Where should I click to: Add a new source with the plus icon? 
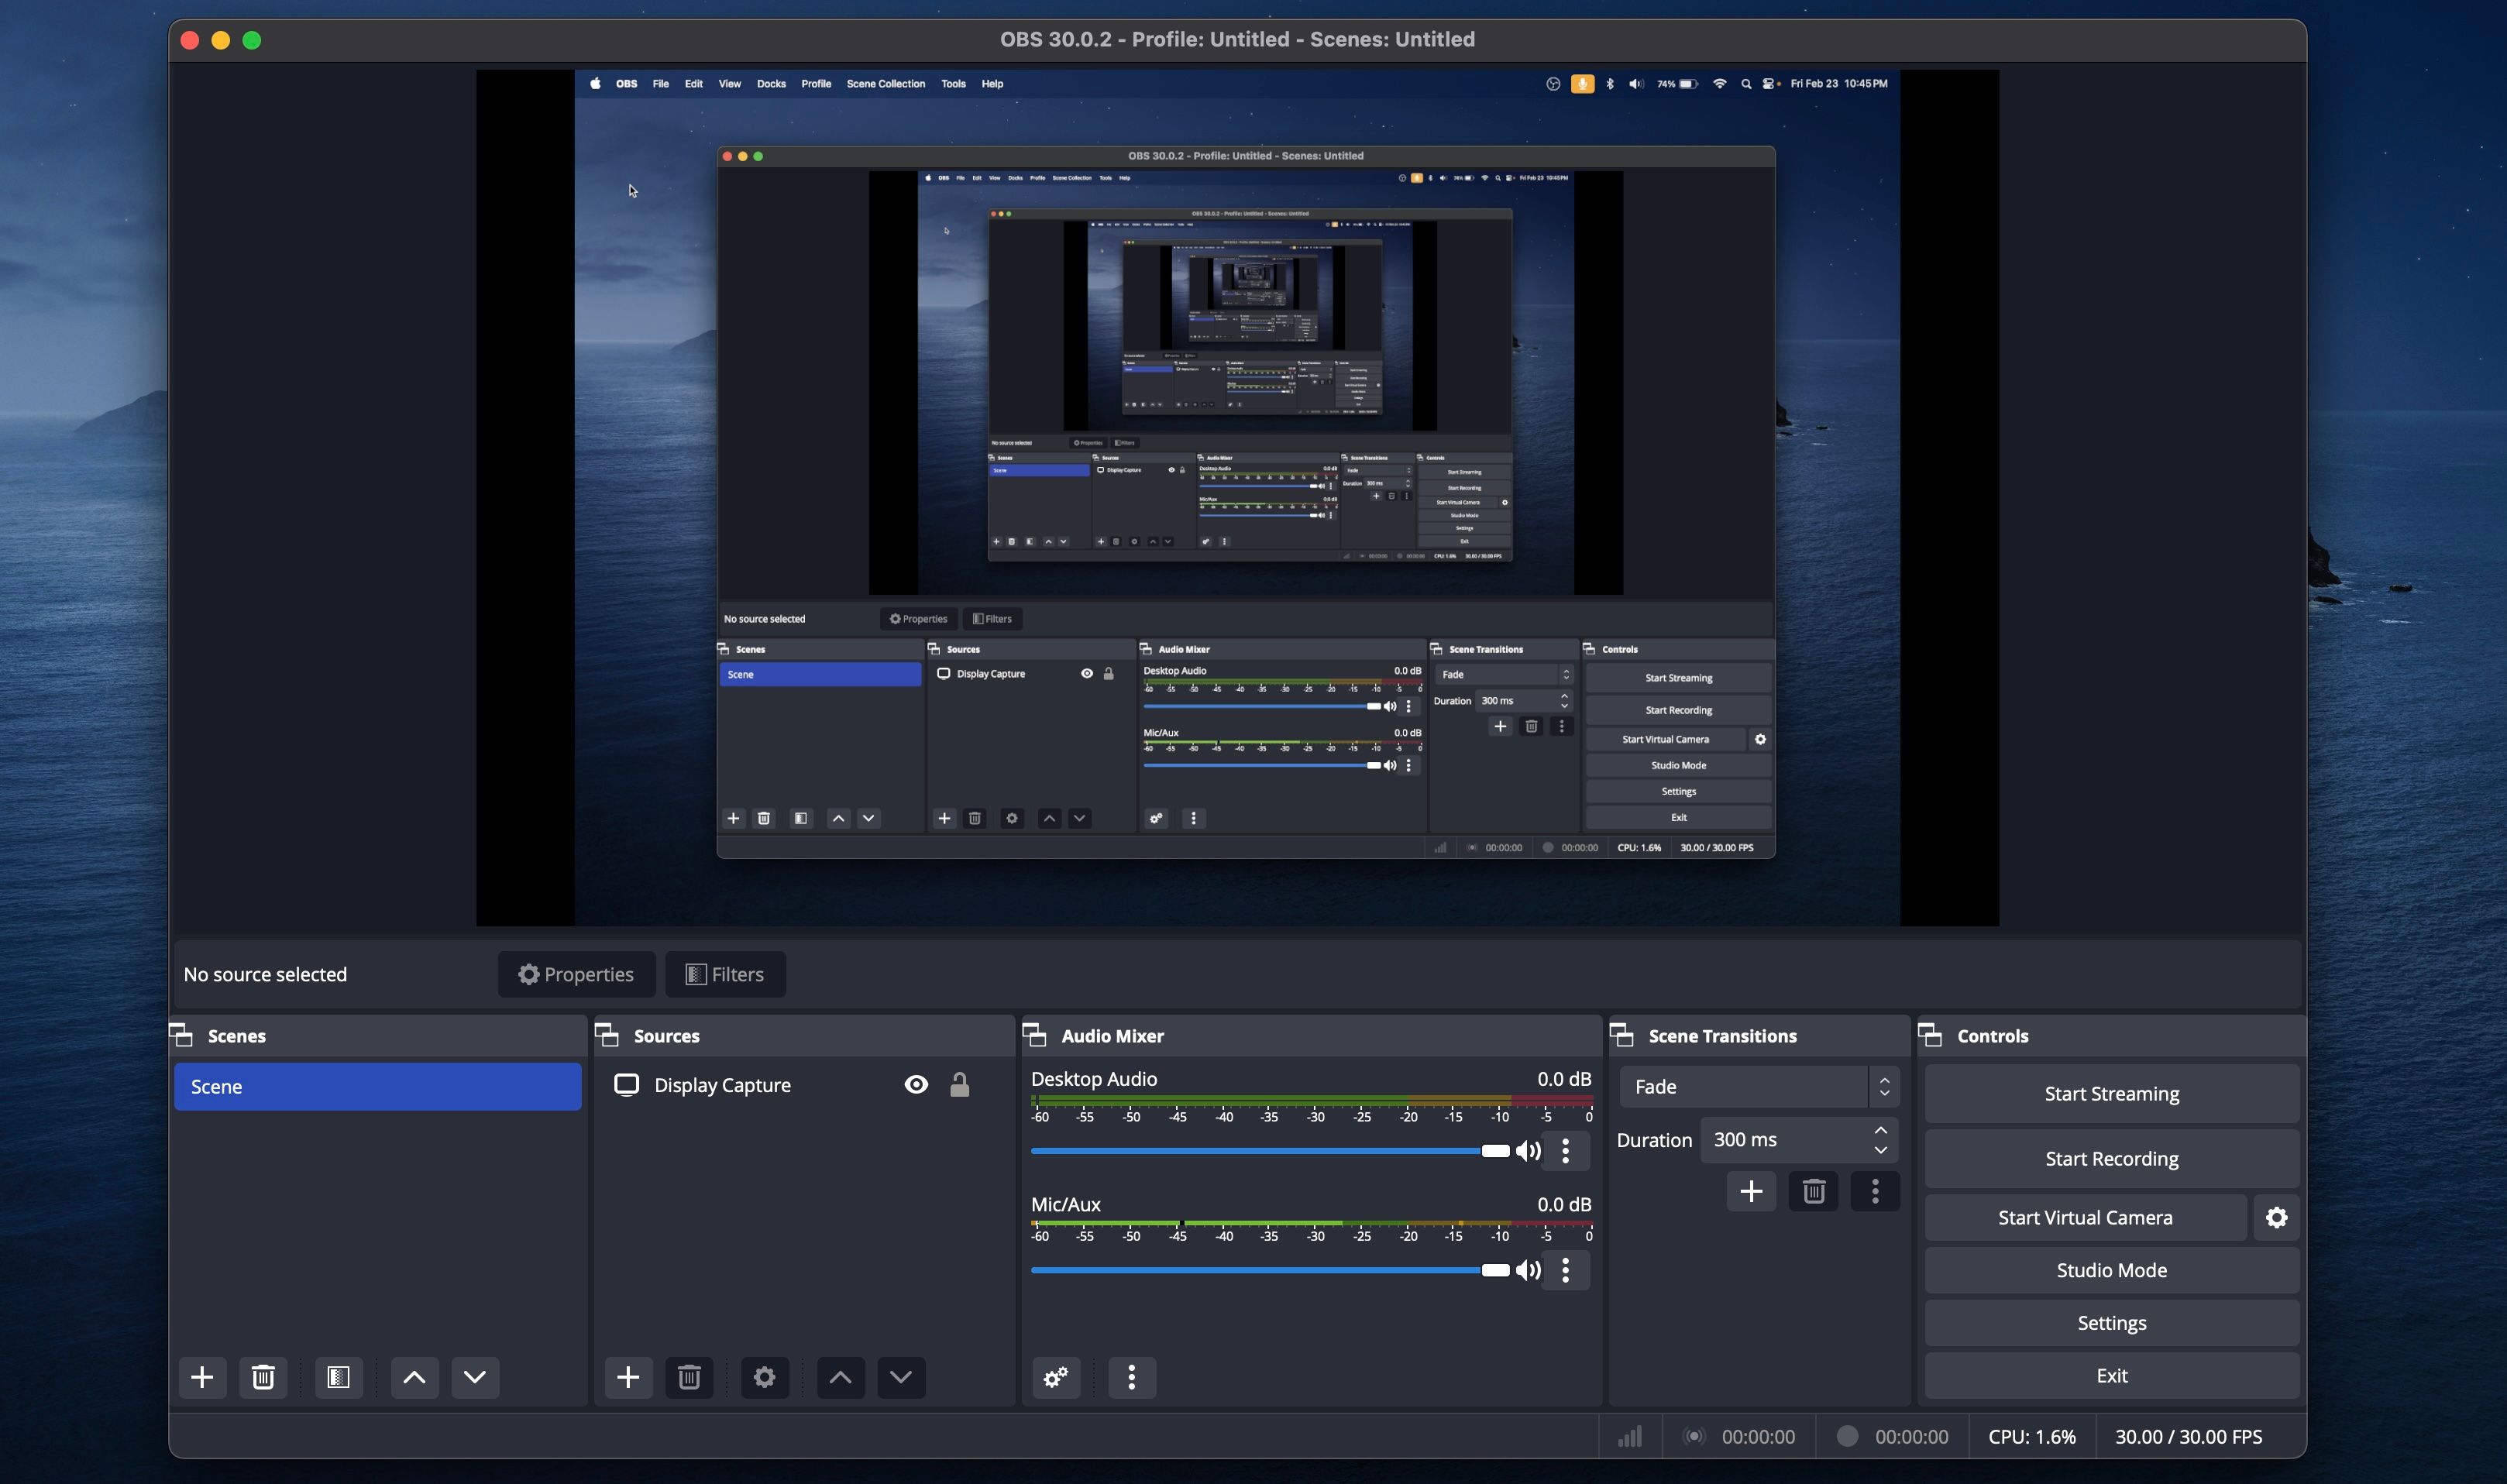(628, 1377)
